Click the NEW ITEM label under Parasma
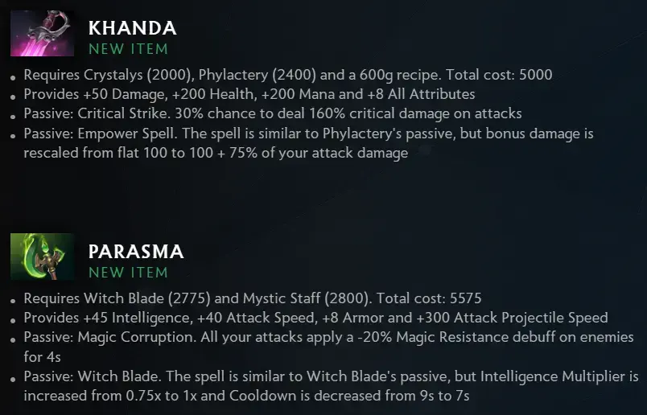647x415 pixels. [x=128, y=273]
